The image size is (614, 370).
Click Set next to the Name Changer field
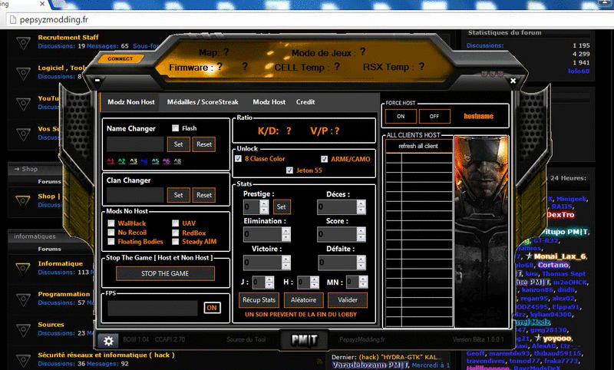tap(178, 144)
